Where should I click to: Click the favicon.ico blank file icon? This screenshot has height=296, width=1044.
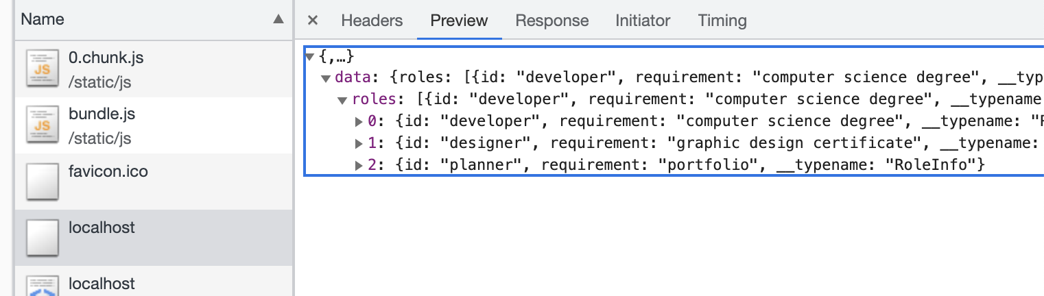click(x=43, y=181)
